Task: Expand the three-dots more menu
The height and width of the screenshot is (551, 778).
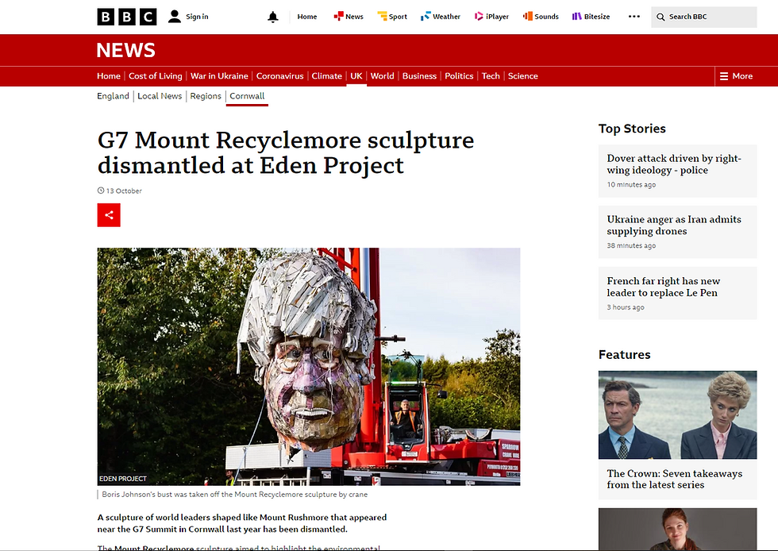Action: [634, 17]
